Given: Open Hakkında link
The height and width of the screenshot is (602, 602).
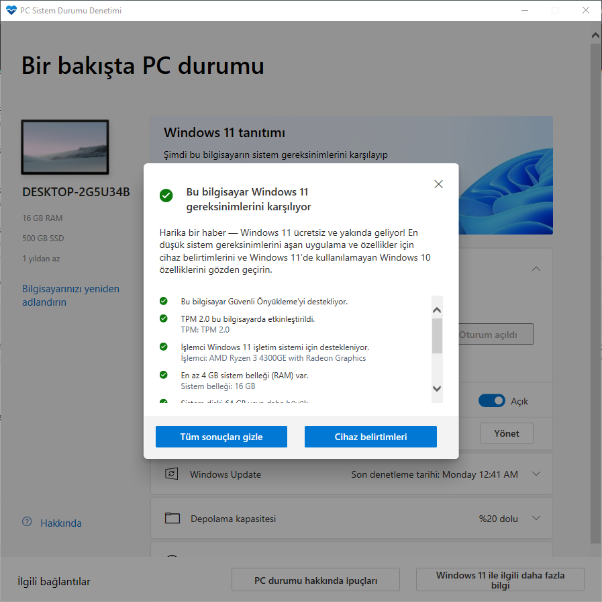Looking at the screenshot, I should 61,523.
